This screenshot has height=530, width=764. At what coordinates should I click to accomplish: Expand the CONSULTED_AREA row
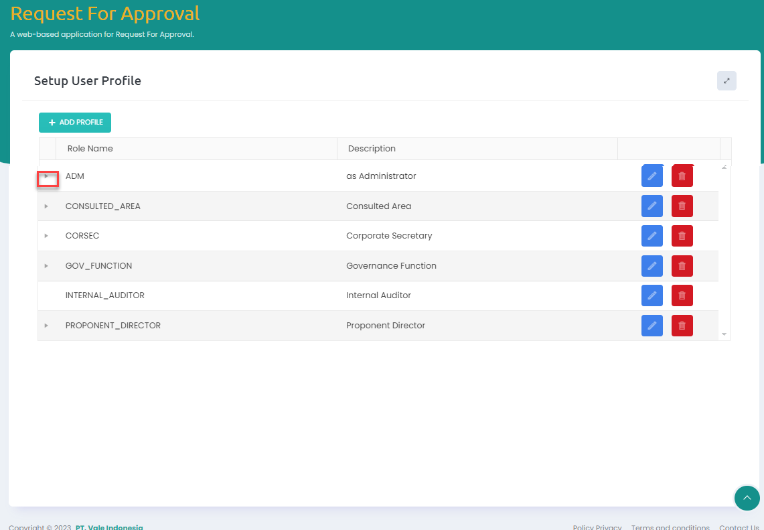[x=46, y=206]
